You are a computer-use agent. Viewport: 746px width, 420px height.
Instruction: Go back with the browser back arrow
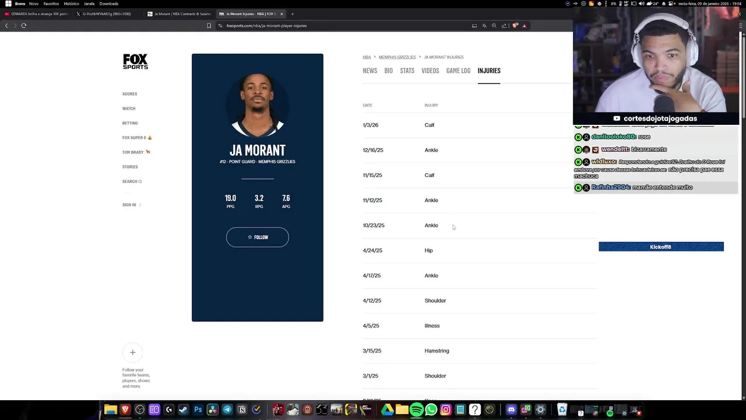(x=6, y=26)
